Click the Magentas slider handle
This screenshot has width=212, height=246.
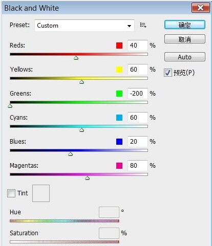(x=87, y=178)
